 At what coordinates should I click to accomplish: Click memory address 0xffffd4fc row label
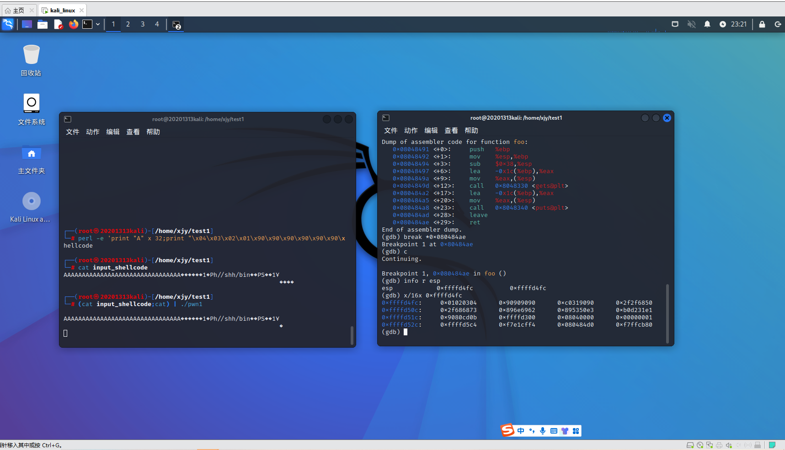[x=402, y=303]
